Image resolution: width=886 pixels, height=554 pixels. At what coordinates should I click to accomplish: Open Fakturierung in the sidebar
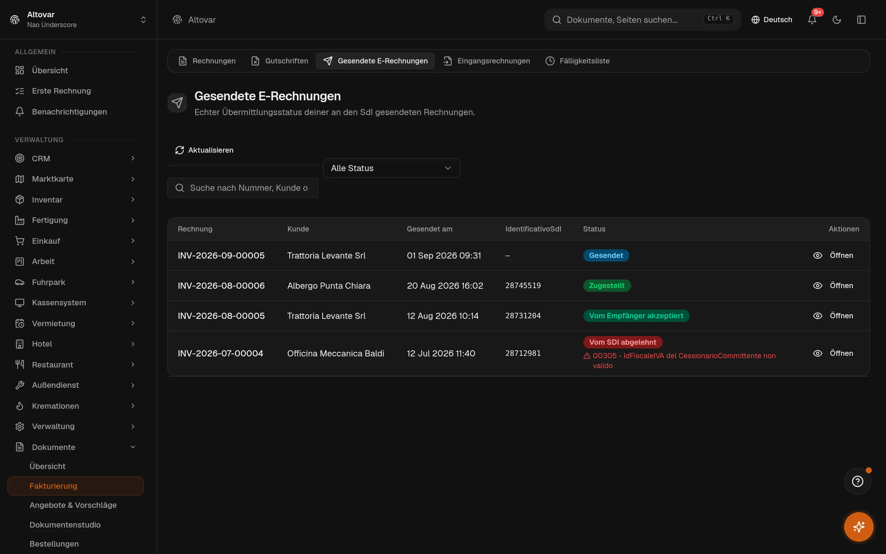[x=75, y=486]
